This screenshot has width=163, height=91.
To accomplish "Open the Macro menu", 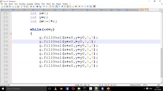I will (x=48, y=4).
